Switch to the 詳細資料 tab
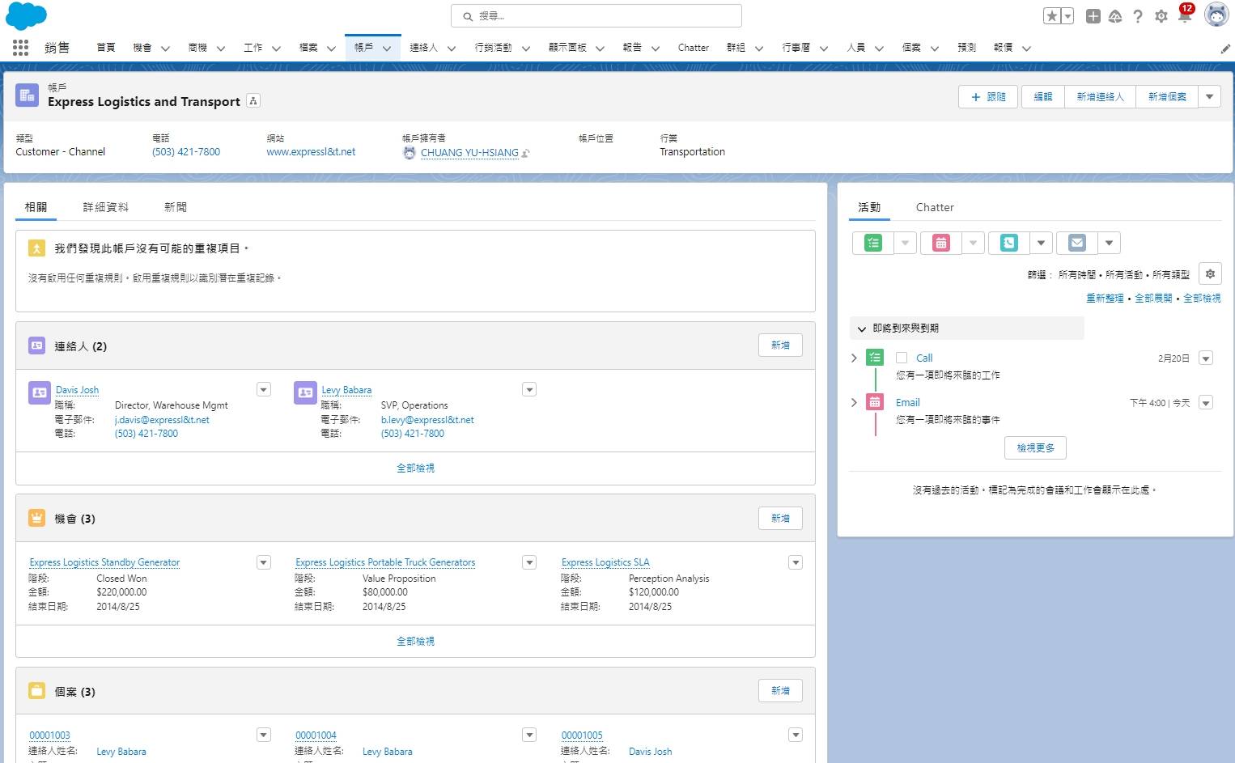The image size is (1235, 763). (x=105, y=207)
